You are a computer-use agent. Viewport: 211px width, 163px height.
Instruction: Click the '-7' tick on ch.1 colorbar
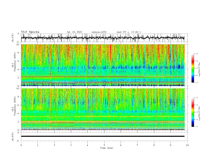[196, 83]
